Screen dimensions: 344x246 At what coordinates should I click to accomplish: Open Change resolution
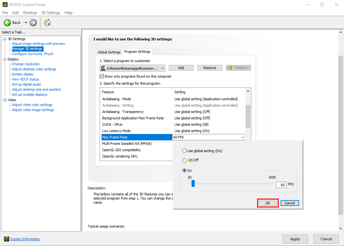click(26, 64)
